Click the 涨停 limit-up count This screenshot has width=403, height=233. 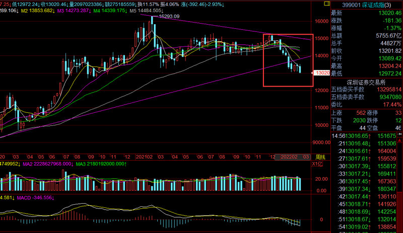click(x=387, y=113)
